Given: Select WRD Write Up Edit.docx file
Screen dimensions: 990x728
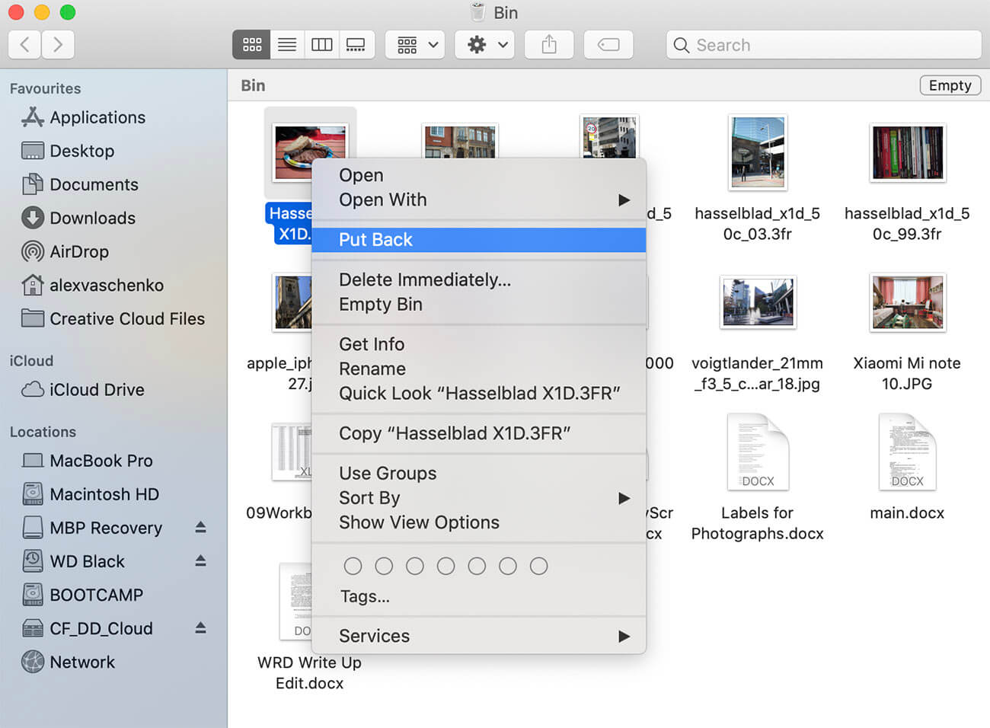Looking at the screenshot, I should click(x=295, y=602).
